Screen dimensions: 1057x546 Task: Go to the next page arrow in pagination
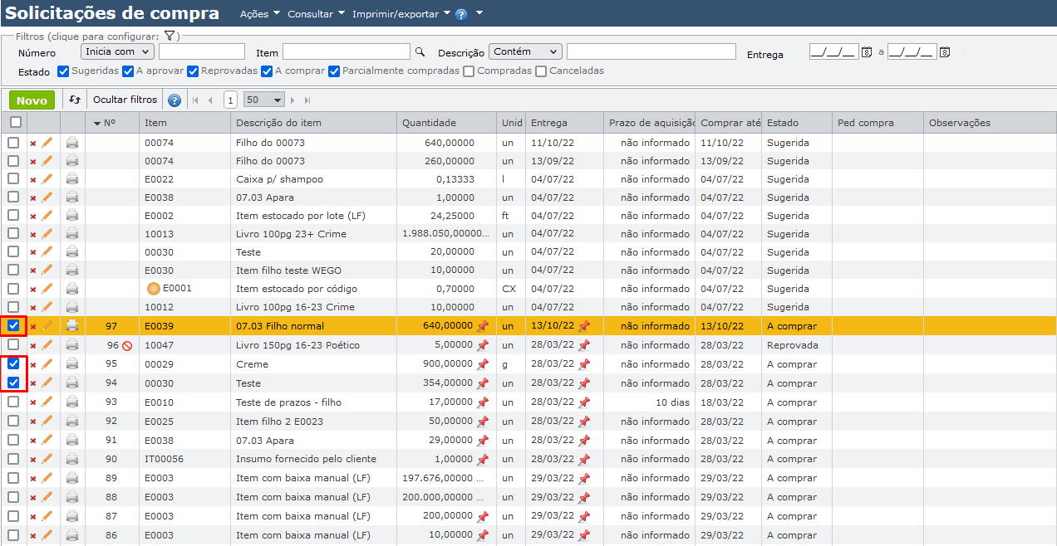(293, 100)
